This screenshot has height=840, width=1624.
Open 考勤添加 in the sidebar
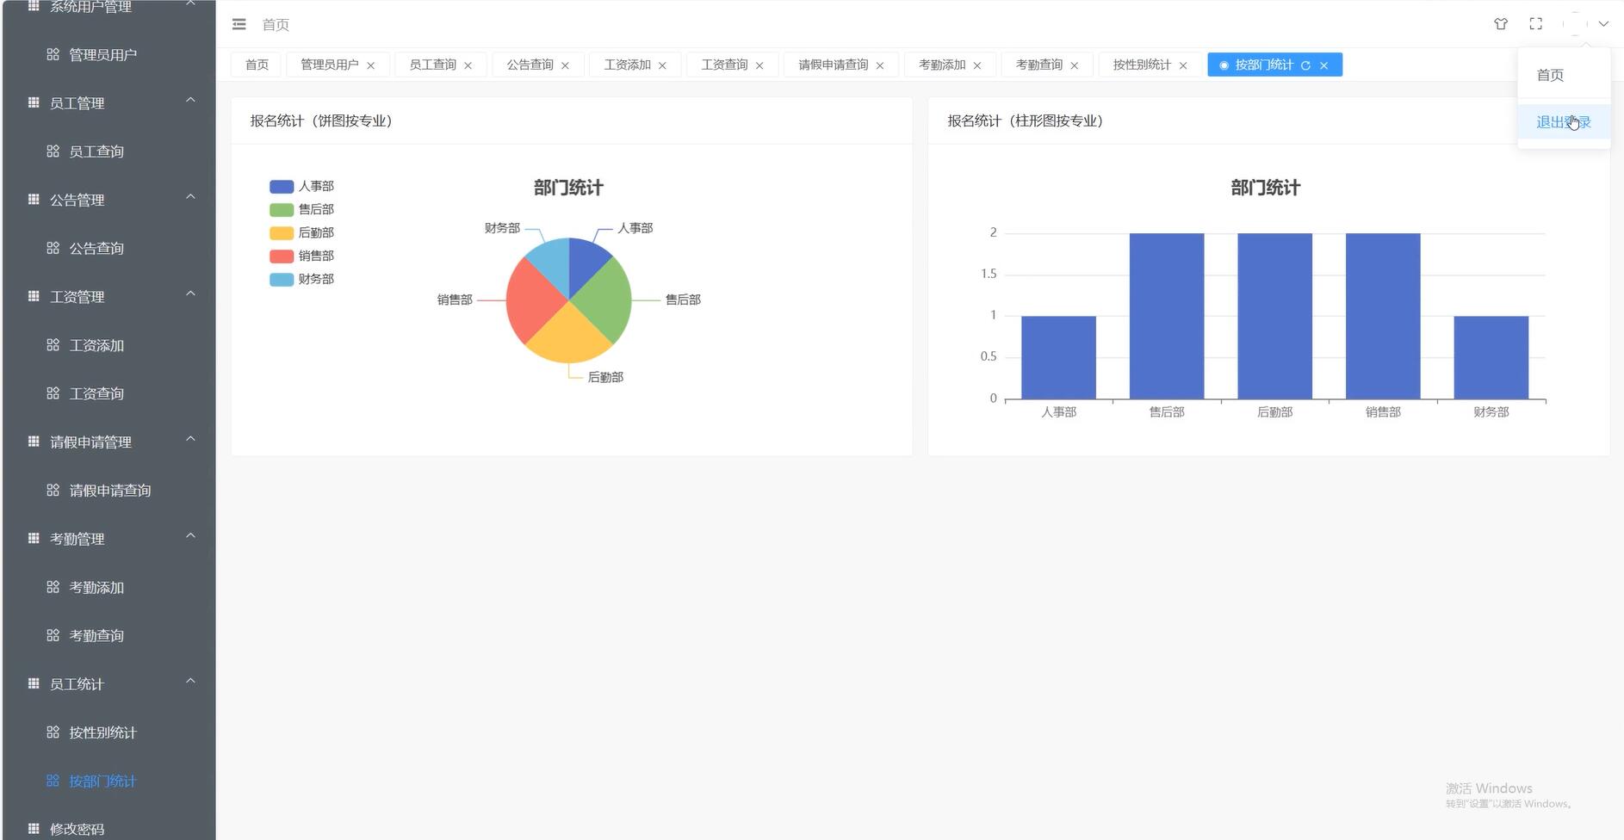[108, 587]
